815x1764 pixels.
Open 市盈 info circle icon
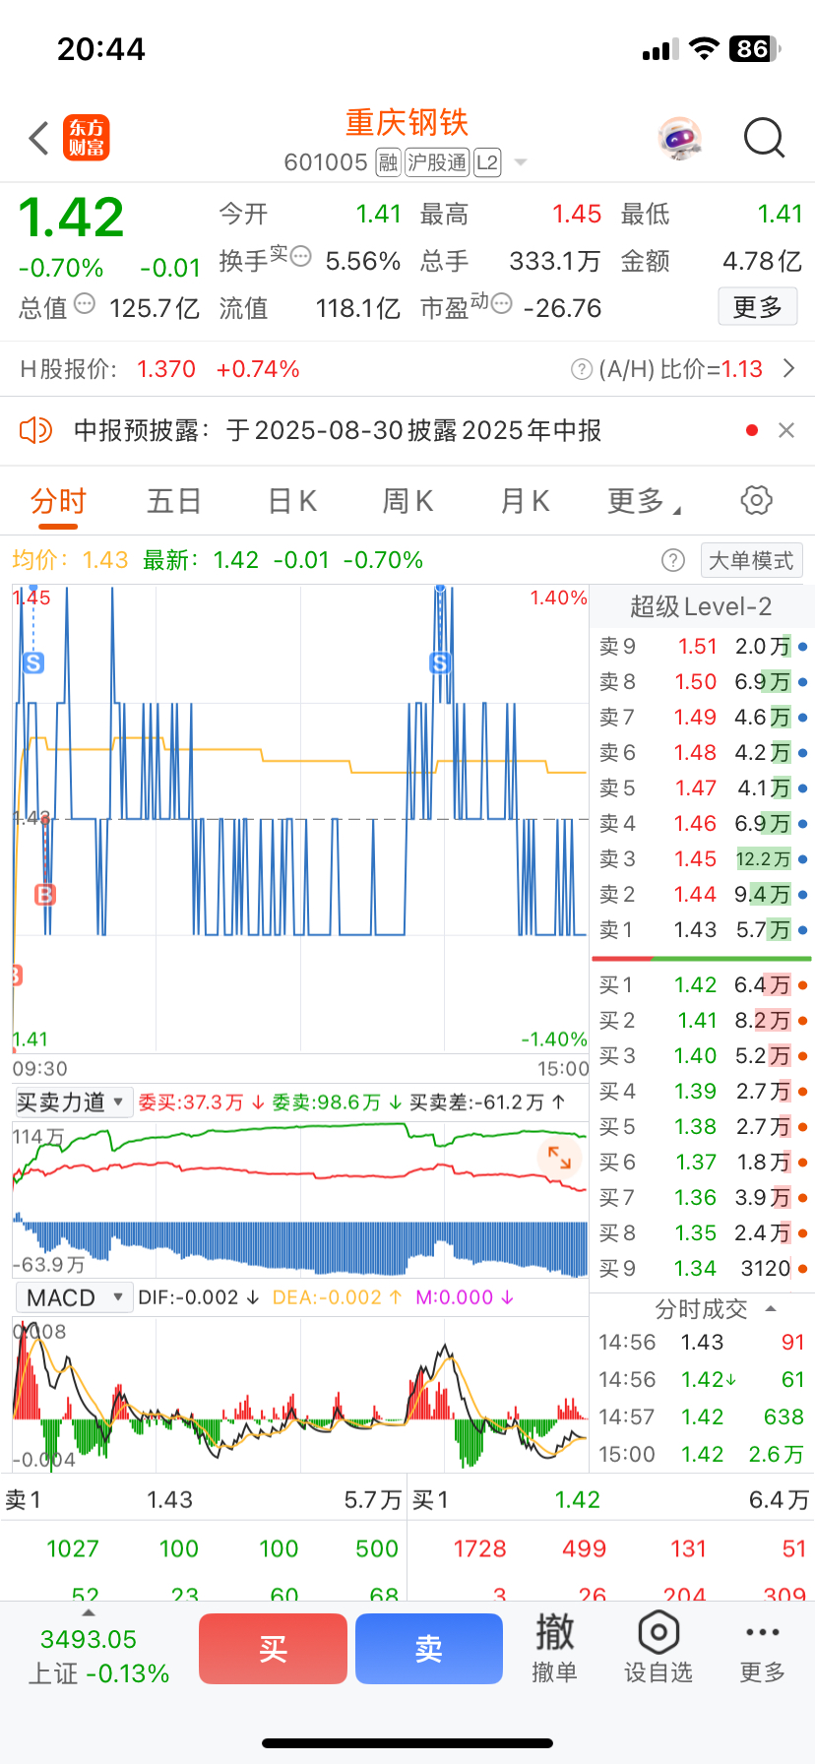[501, 303]
